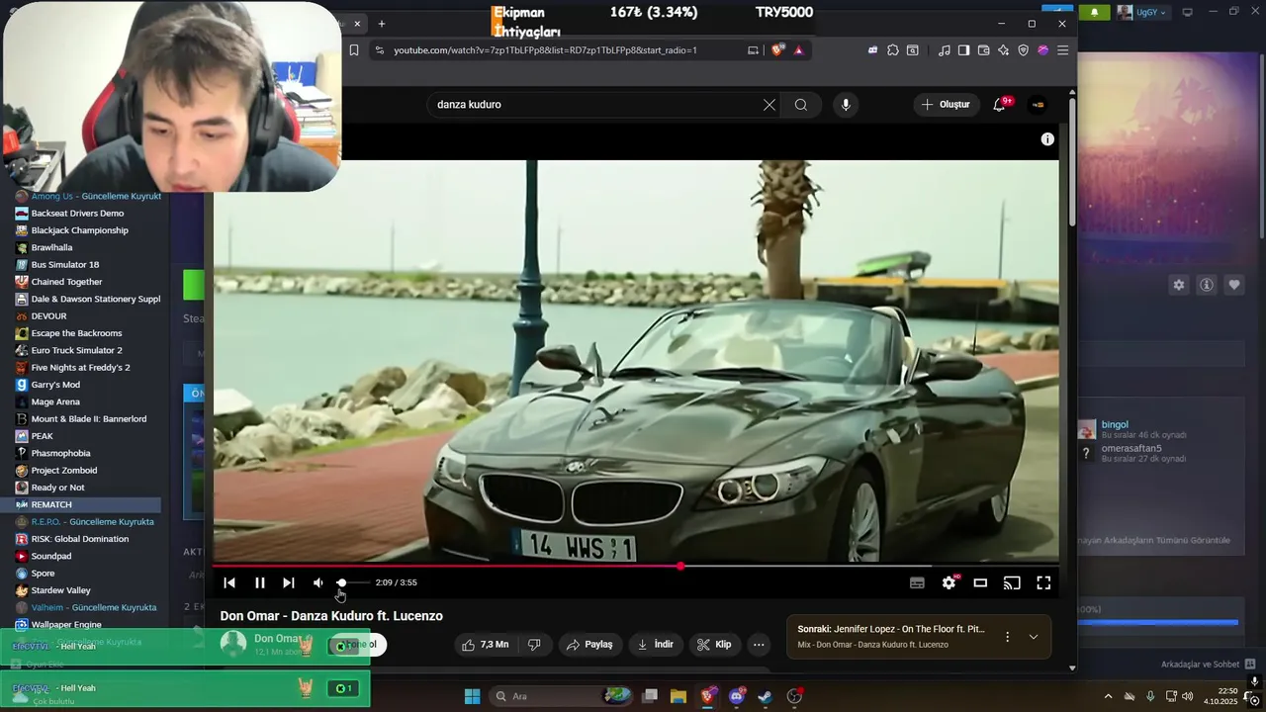Open YouTube notifications bell
The image size is (1266, 712).
pos(1000,105)
